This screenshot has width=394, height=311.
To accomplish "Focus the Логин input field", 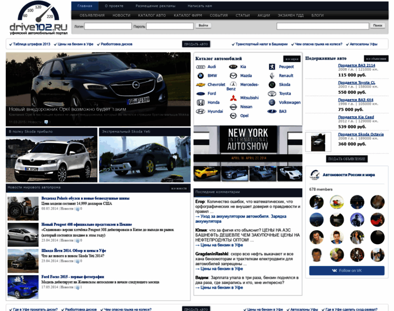I will (x=108, y=26).
